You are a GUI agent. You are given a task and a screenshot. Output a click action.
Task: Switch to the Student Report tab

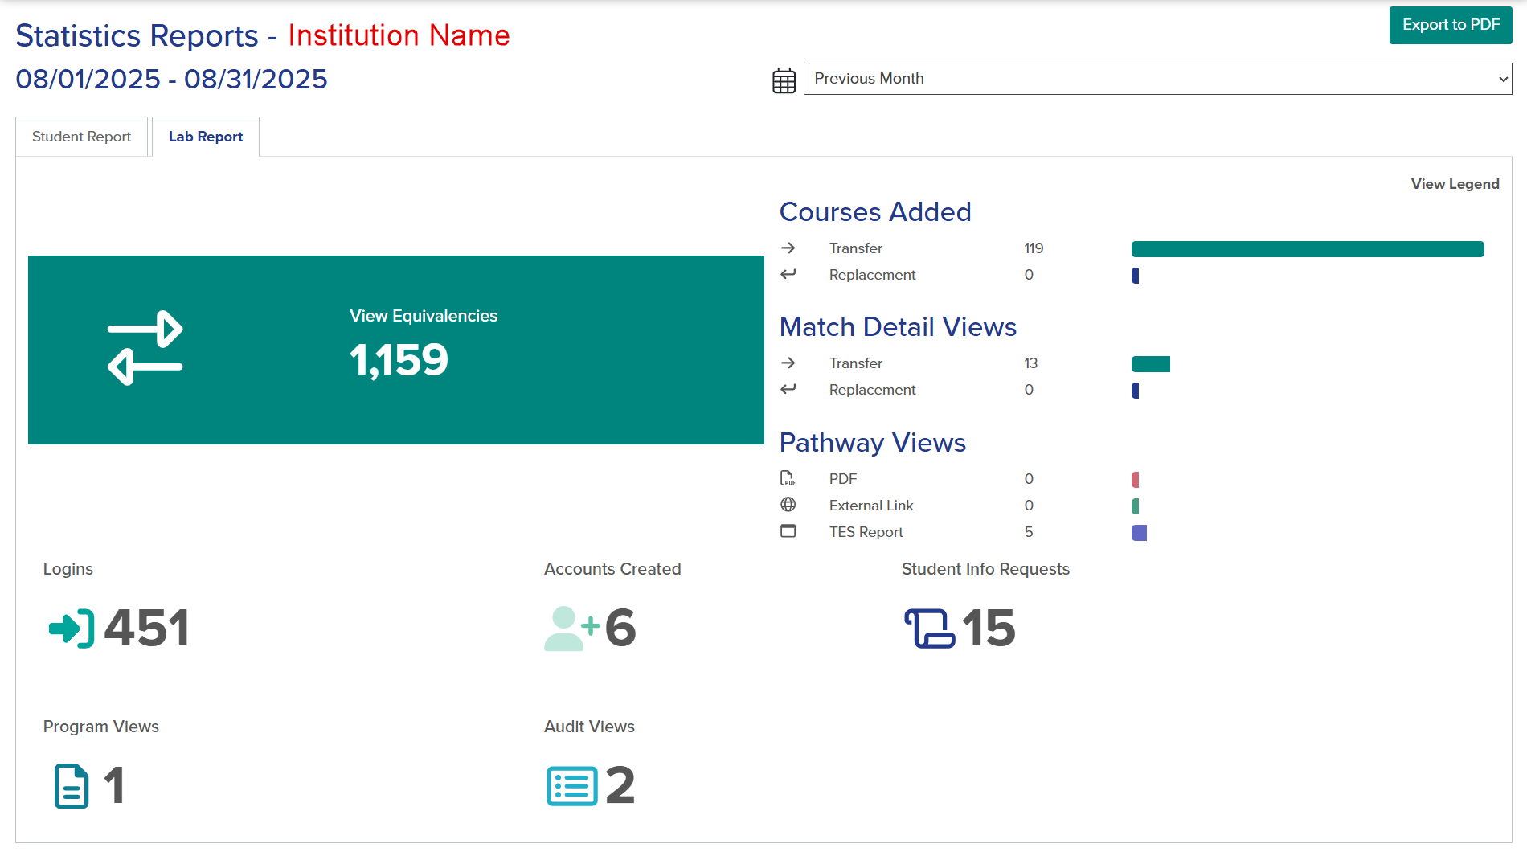(81, 136)
